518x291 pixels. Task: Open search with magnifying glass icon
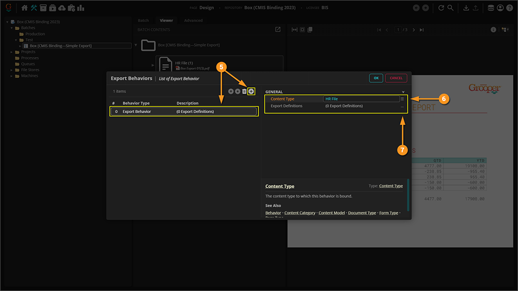coord(450,8)
